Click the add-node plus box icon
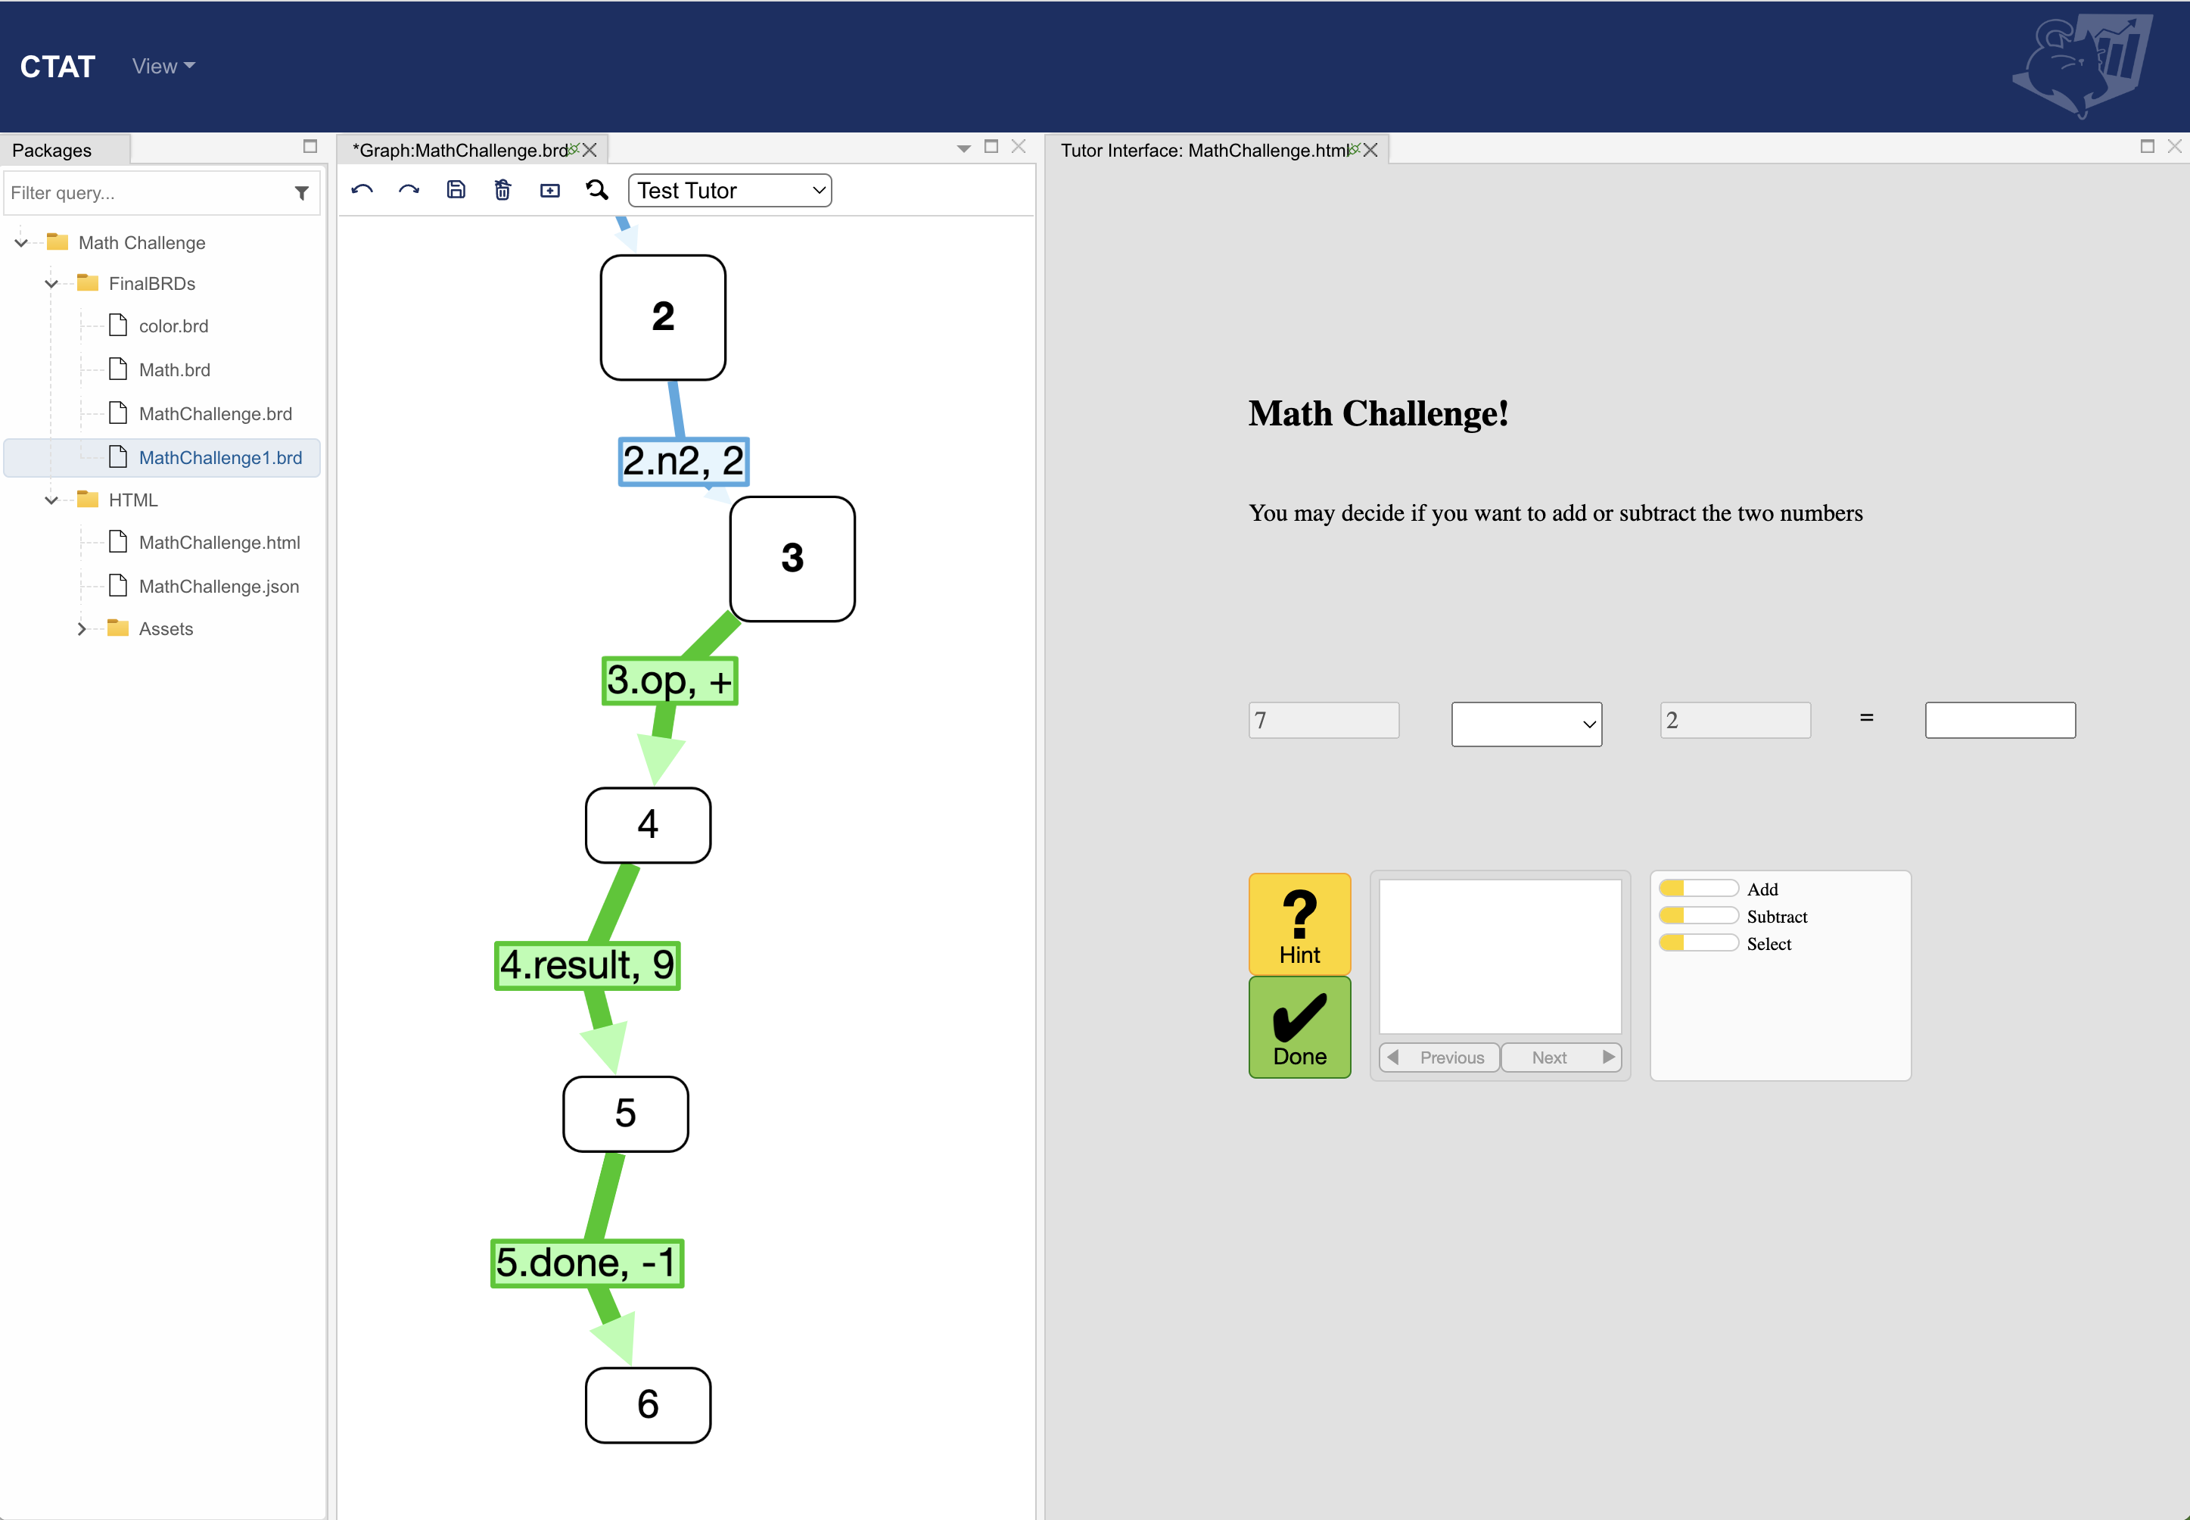This screenshot has width=2190, height=1520. [x=549, y=191]
